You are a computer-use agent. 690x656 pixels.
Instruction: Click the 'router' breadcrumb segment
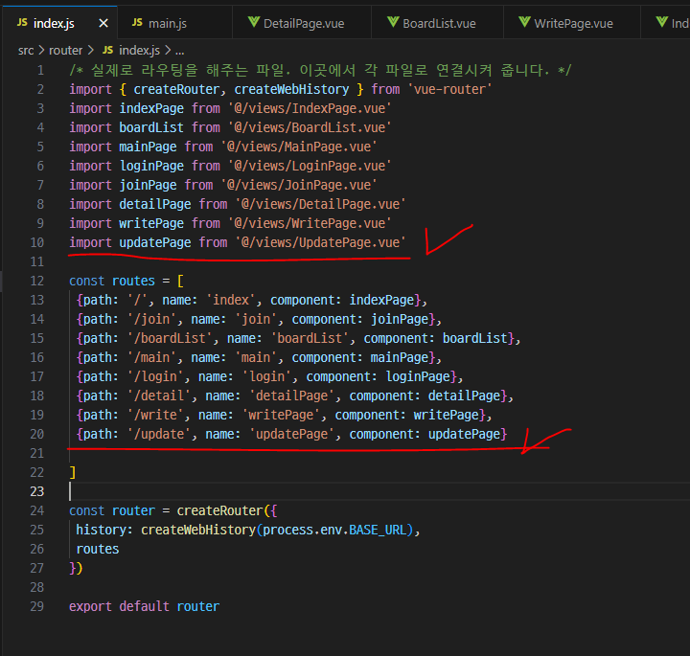(65, 51)
